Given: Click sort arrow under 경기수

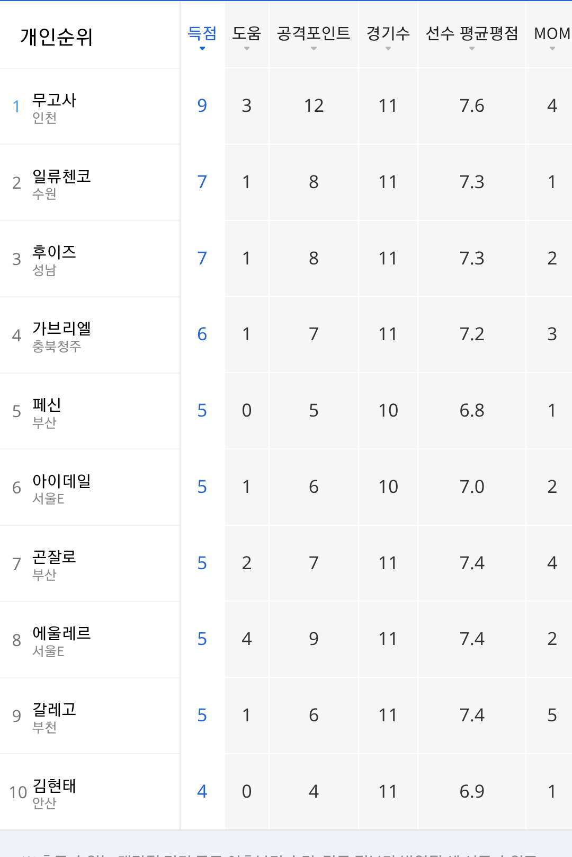Looking at the screenshot, I should pos(388,49).
